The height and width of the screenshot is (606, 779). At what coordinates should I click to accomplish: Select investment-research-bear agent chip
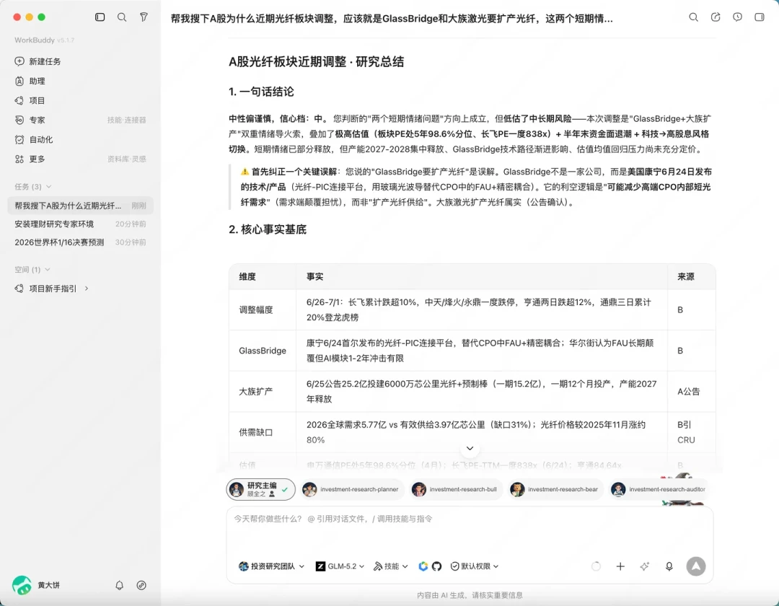555,489
